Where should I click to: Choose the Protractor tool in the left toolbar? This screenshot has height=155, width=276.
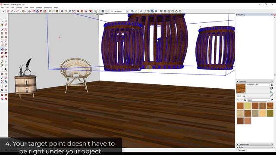2,65
